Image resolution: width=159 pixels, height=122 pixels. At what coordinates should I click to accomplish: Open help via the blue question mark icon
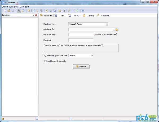[x=83, y=11]
